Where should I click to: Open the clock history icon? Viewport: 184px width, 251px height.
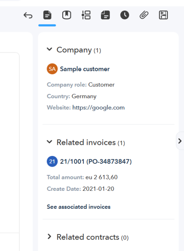(x=125, y=15)
